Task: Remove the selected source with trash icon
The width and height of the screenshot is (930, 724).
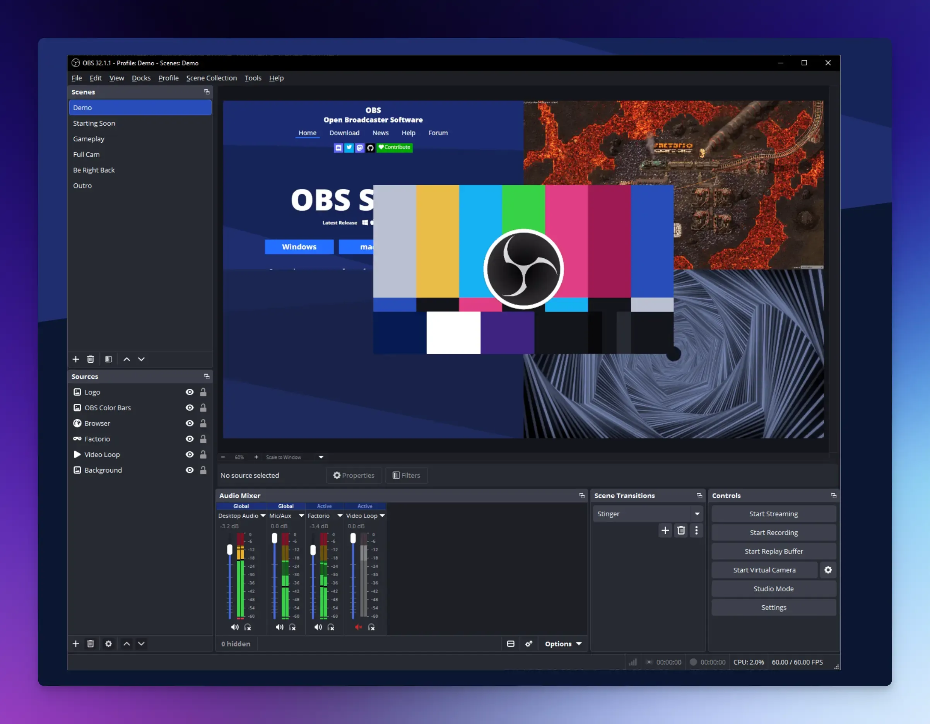Action: point(90,644)
